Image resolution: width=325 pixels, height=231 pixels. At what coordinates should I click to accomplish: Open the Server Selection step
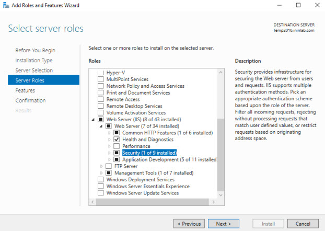coord(34,71)
